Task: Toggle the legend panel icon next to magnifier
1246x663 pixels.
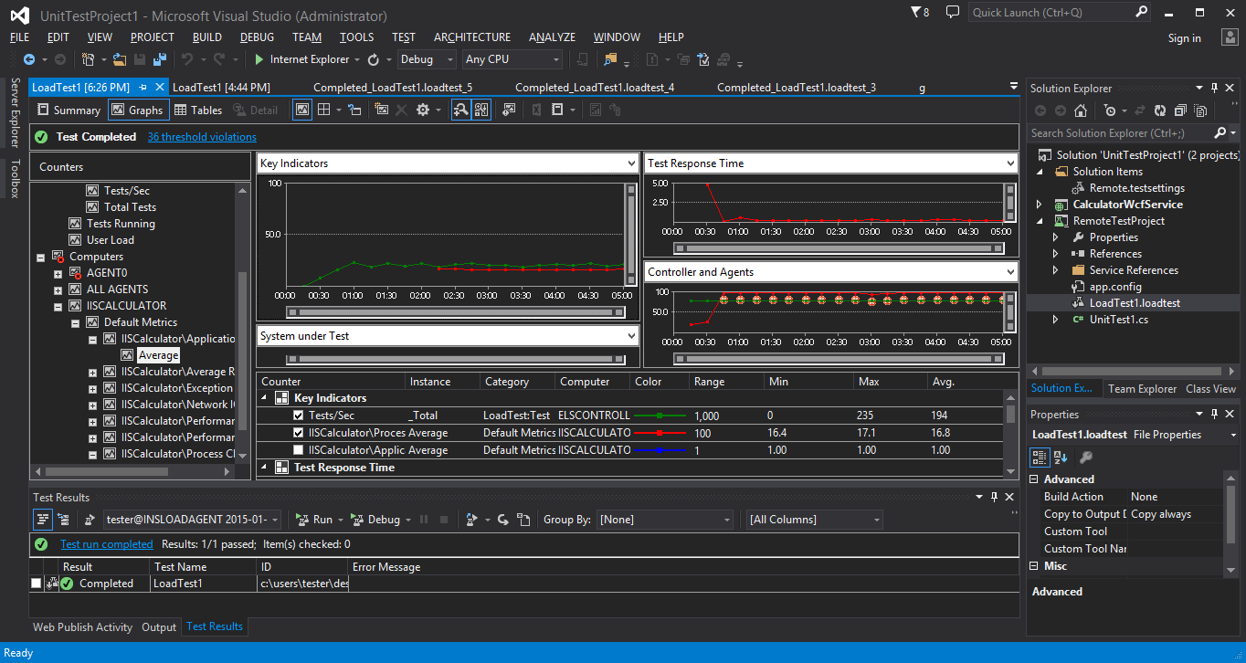Action: 481,110
